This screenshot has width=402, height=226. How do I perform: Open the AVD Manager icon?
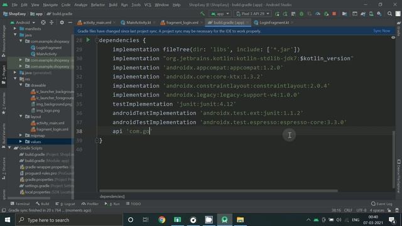(x=371, y=14)
